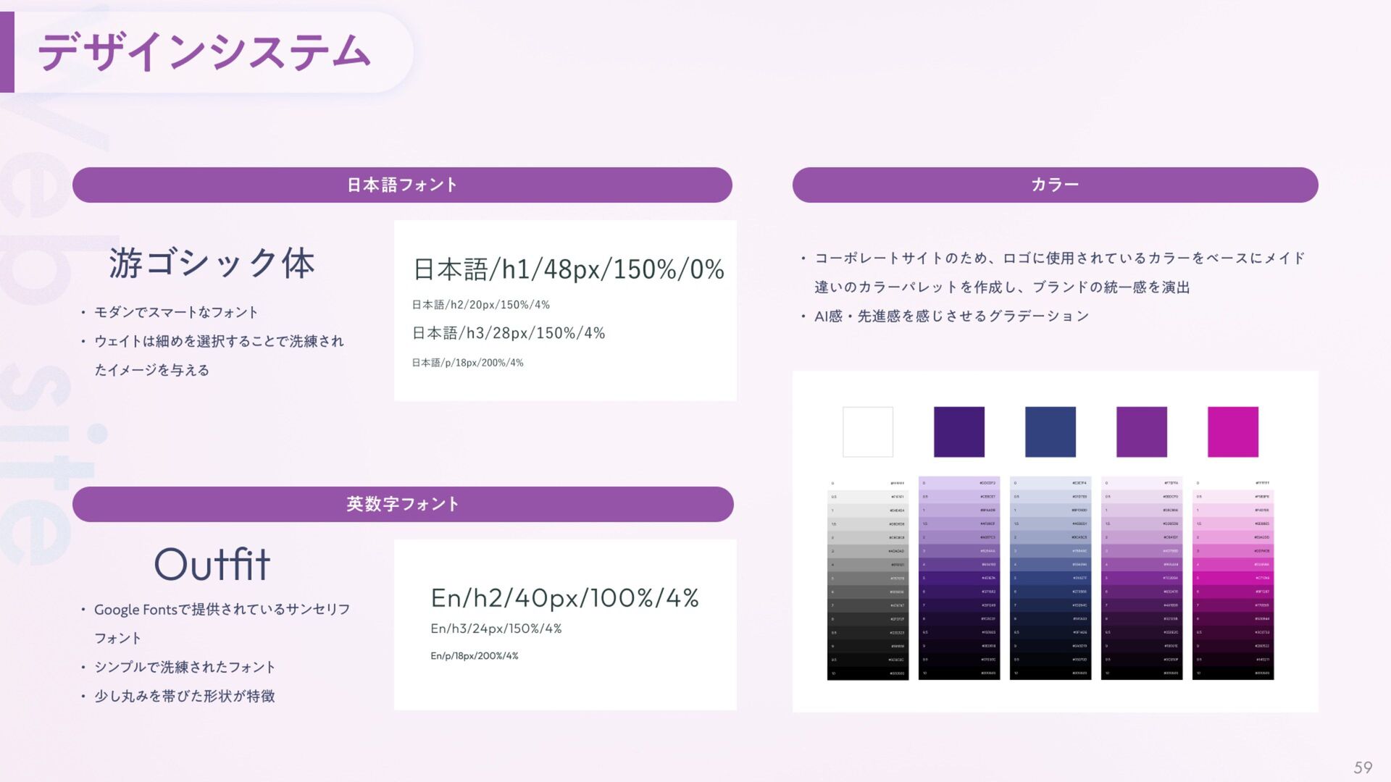Open the magenta shade palette column
Image resolution: width=1391 pixels, height=782 pixels.
click(1232, 578)
